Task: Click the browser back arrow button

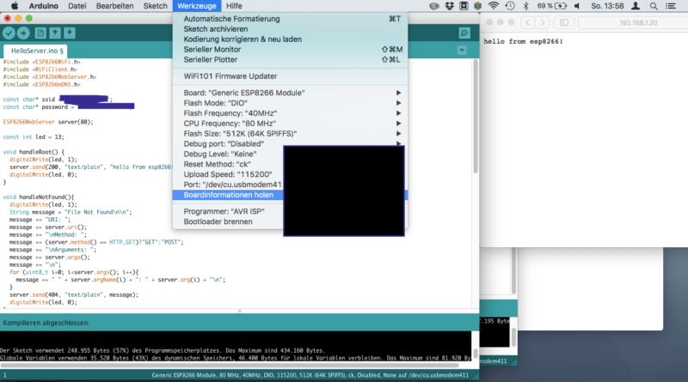Action: click(x=528, y=22)
